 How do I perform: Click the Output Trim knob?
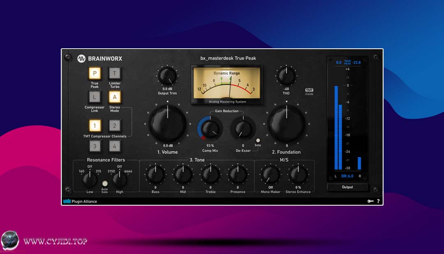pos(167,76)
